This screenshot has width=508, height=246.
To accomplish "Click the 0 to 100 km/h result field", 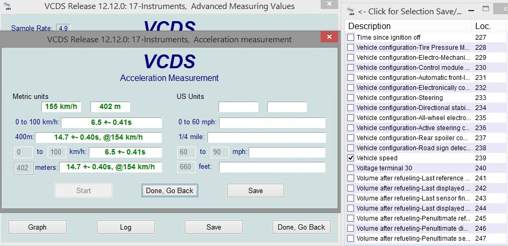I will pyautogui.click(x=111, y=123).
